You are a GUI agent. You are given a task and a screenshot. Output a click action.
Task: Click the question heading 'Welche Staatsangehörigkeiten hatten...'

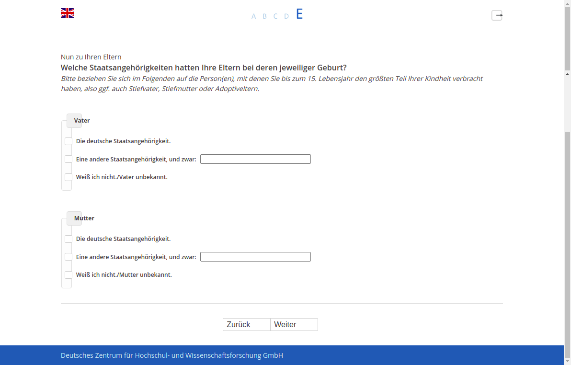pyautogui.click(x=204, y=68)
